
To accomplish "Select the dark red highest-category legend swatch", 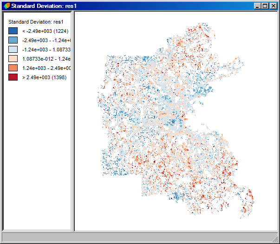I will click(x=13, y=77).
